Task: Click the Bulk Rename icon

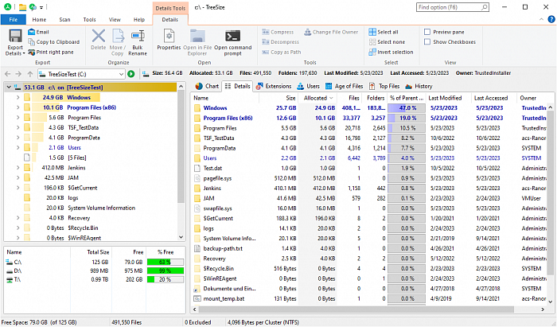Action: 138,36
